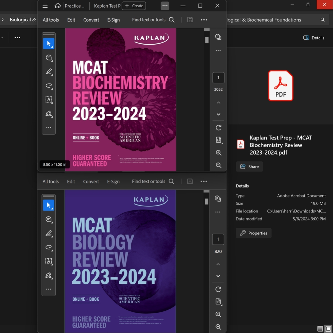The height and width of the screenshot is (333, 333).
Task: Go to Acrobat Home icon
Action: [58, 6]
